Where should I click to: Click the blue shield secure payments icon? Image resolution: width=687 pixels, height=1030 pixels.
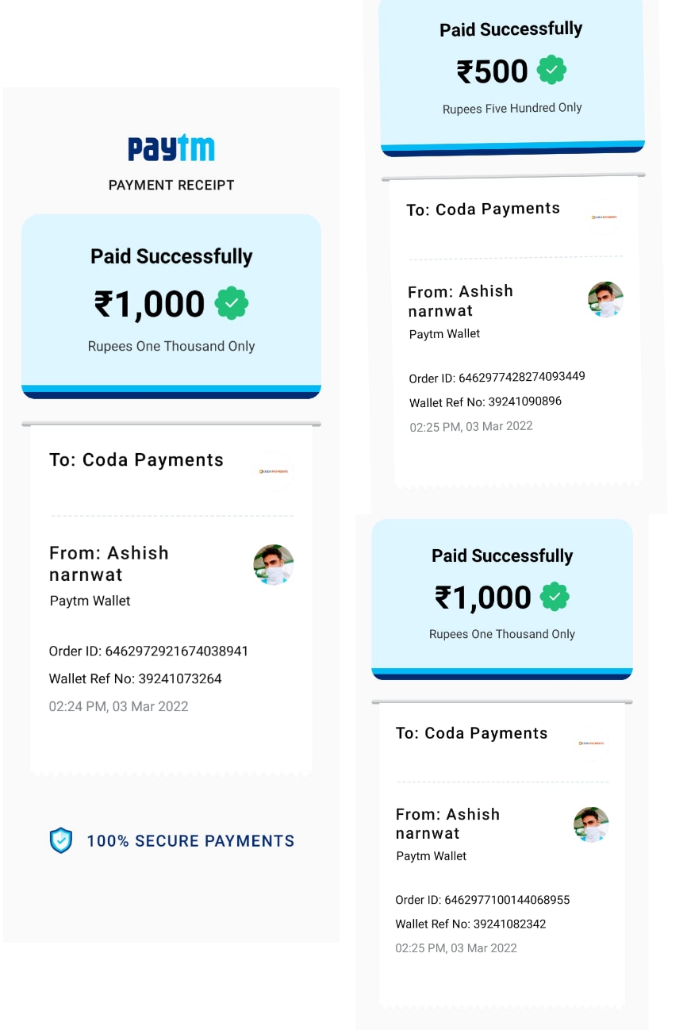tap(61, 840)
